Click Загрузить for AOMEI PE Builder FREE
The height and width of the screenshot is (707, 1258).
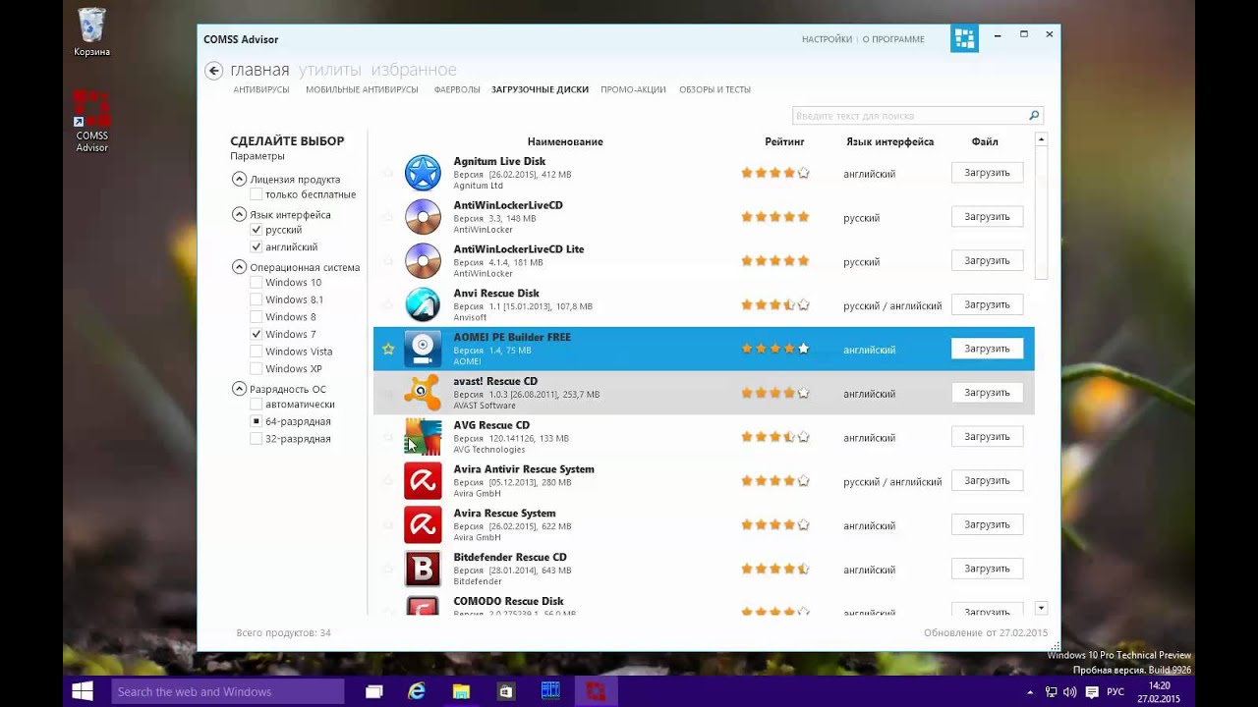pos(987,349)
